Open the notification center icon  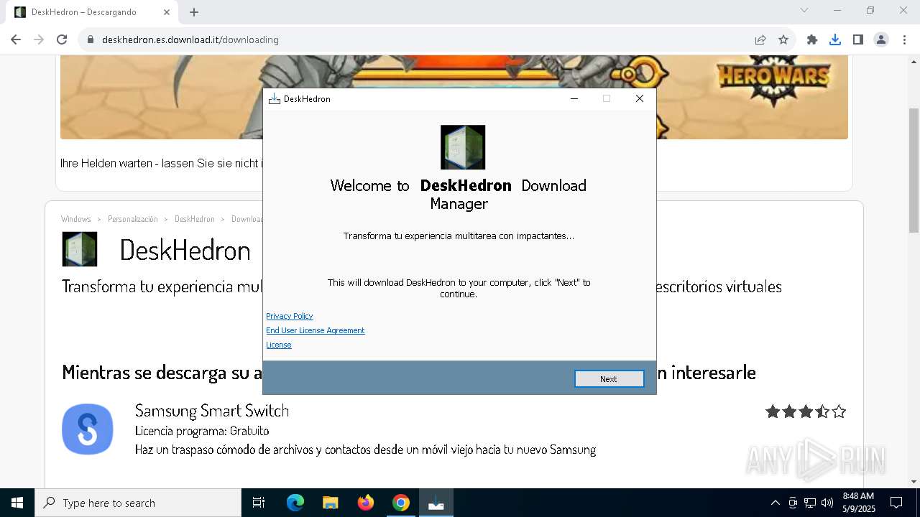tap(896, 503)
